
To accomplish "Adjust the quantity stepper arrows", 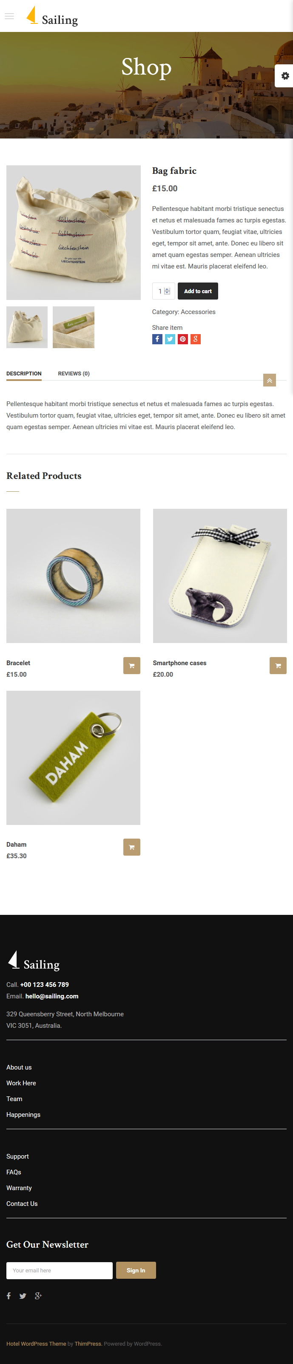I will pos(167,291).
